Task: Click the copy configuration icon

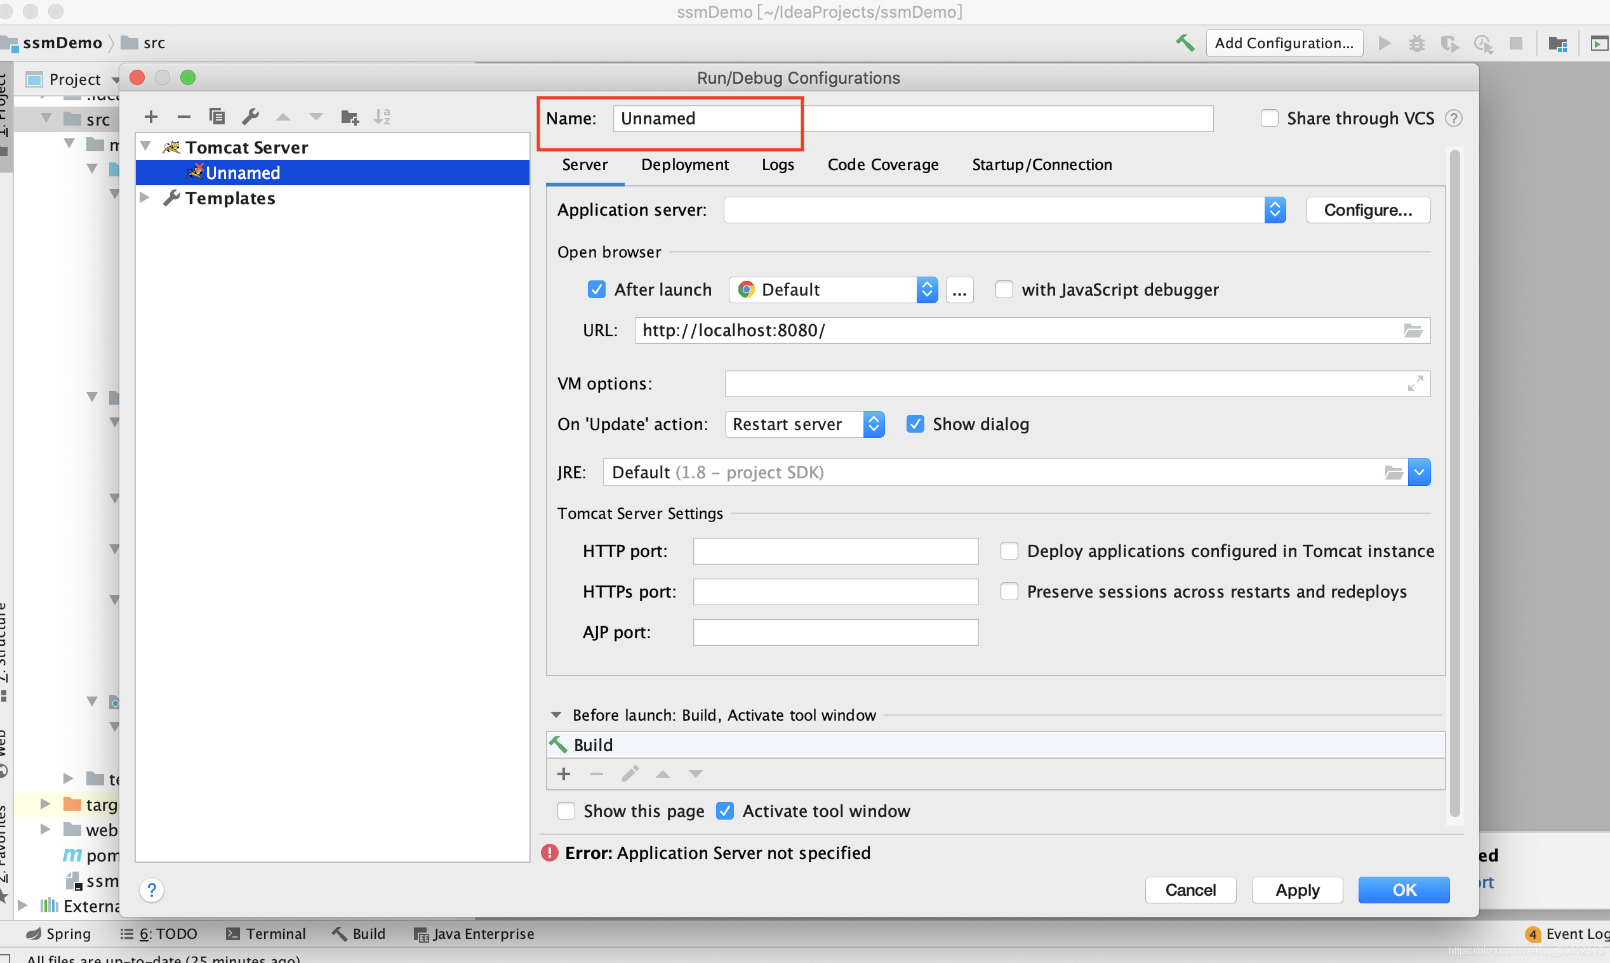Action: [x=217, y=117]
